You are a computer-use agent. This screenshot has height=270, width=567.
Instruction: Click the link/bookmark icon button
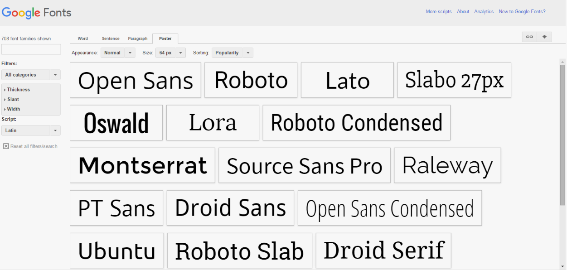pos(529,37)
